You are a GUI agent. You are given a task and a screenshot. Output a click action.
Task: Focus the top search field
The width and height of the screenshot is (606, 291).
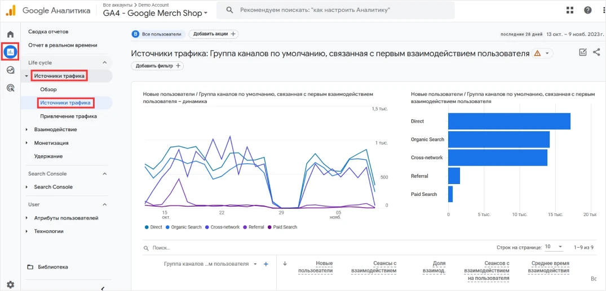pos(335,11)
